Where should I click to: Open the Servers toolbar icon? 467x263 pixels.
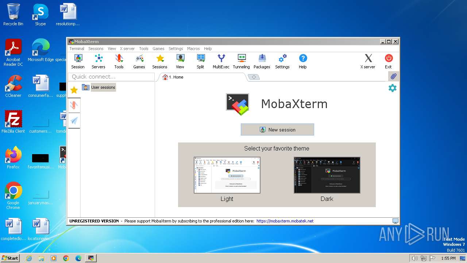[98, 61]
